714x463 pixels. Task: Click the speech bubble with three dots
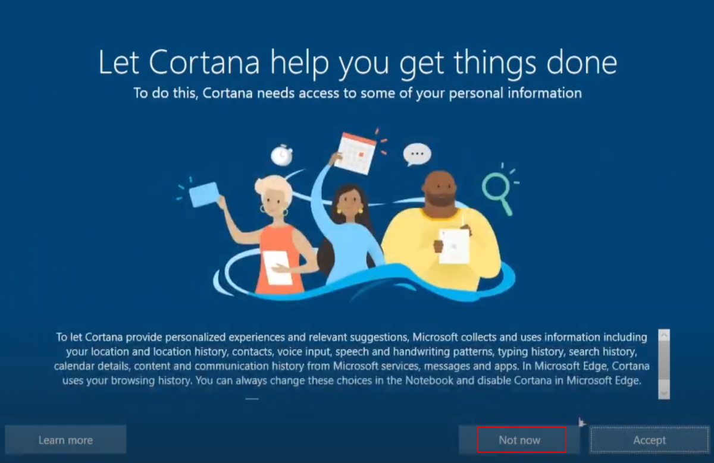pyautogui.click(x=416, y=155)
